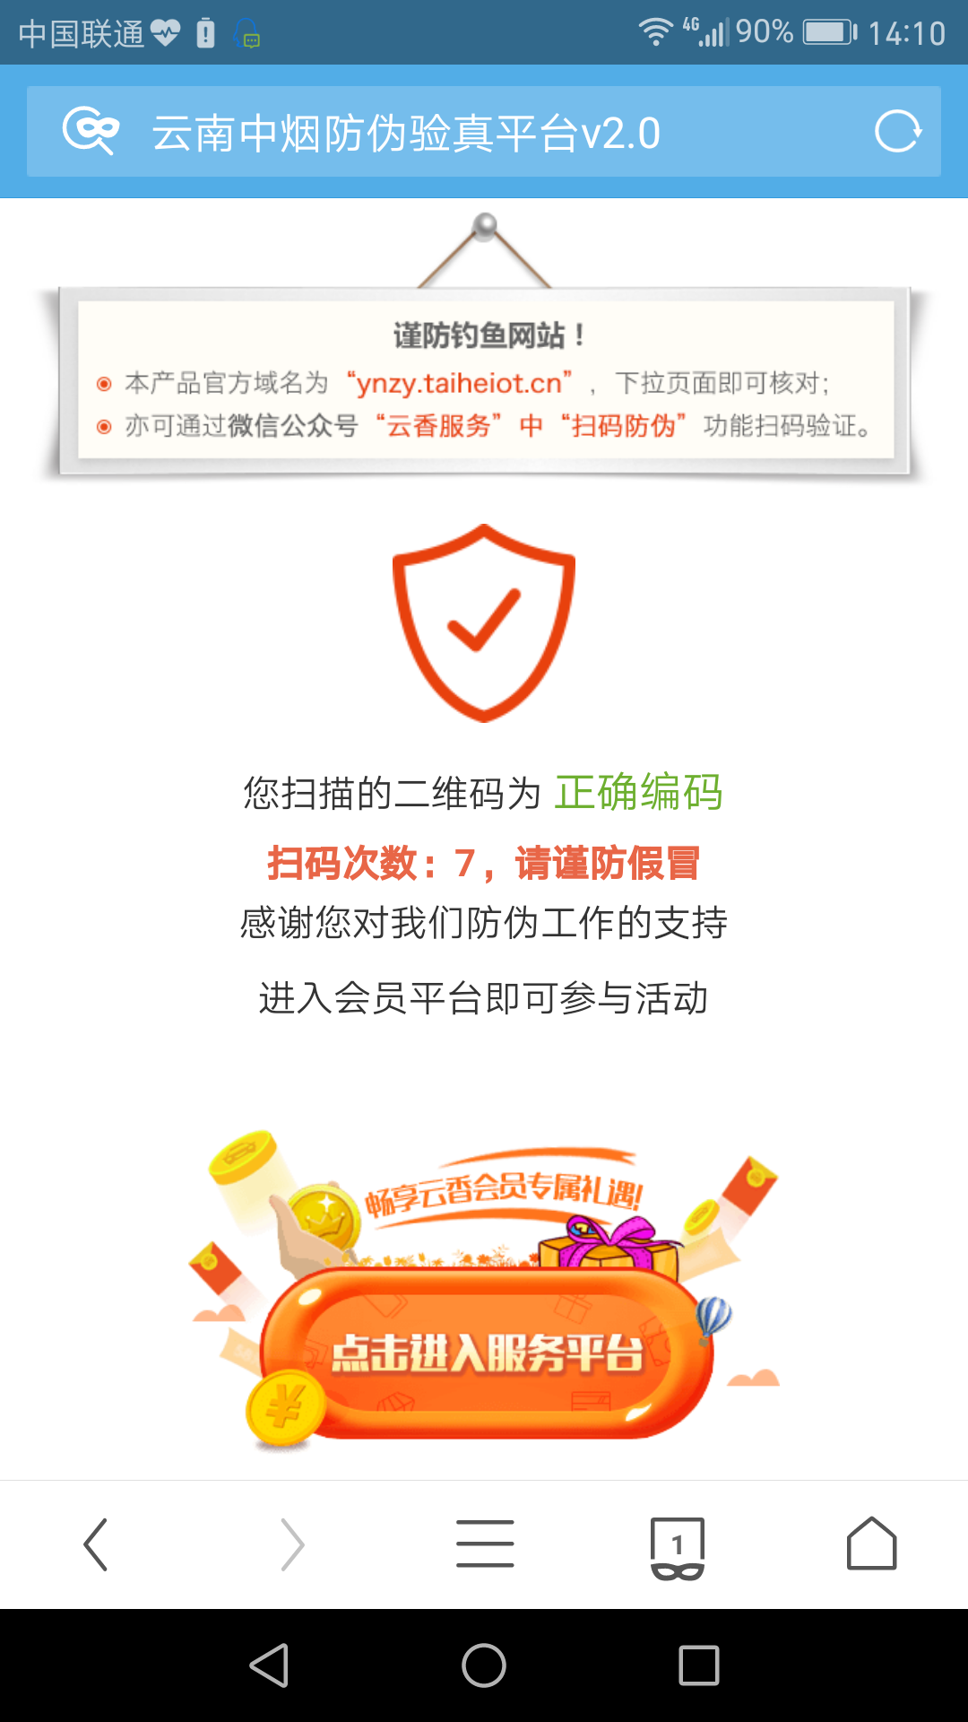968x1722 pixels.
Task: Tap the green 正确编码 result text
Action: click(638, 793)
